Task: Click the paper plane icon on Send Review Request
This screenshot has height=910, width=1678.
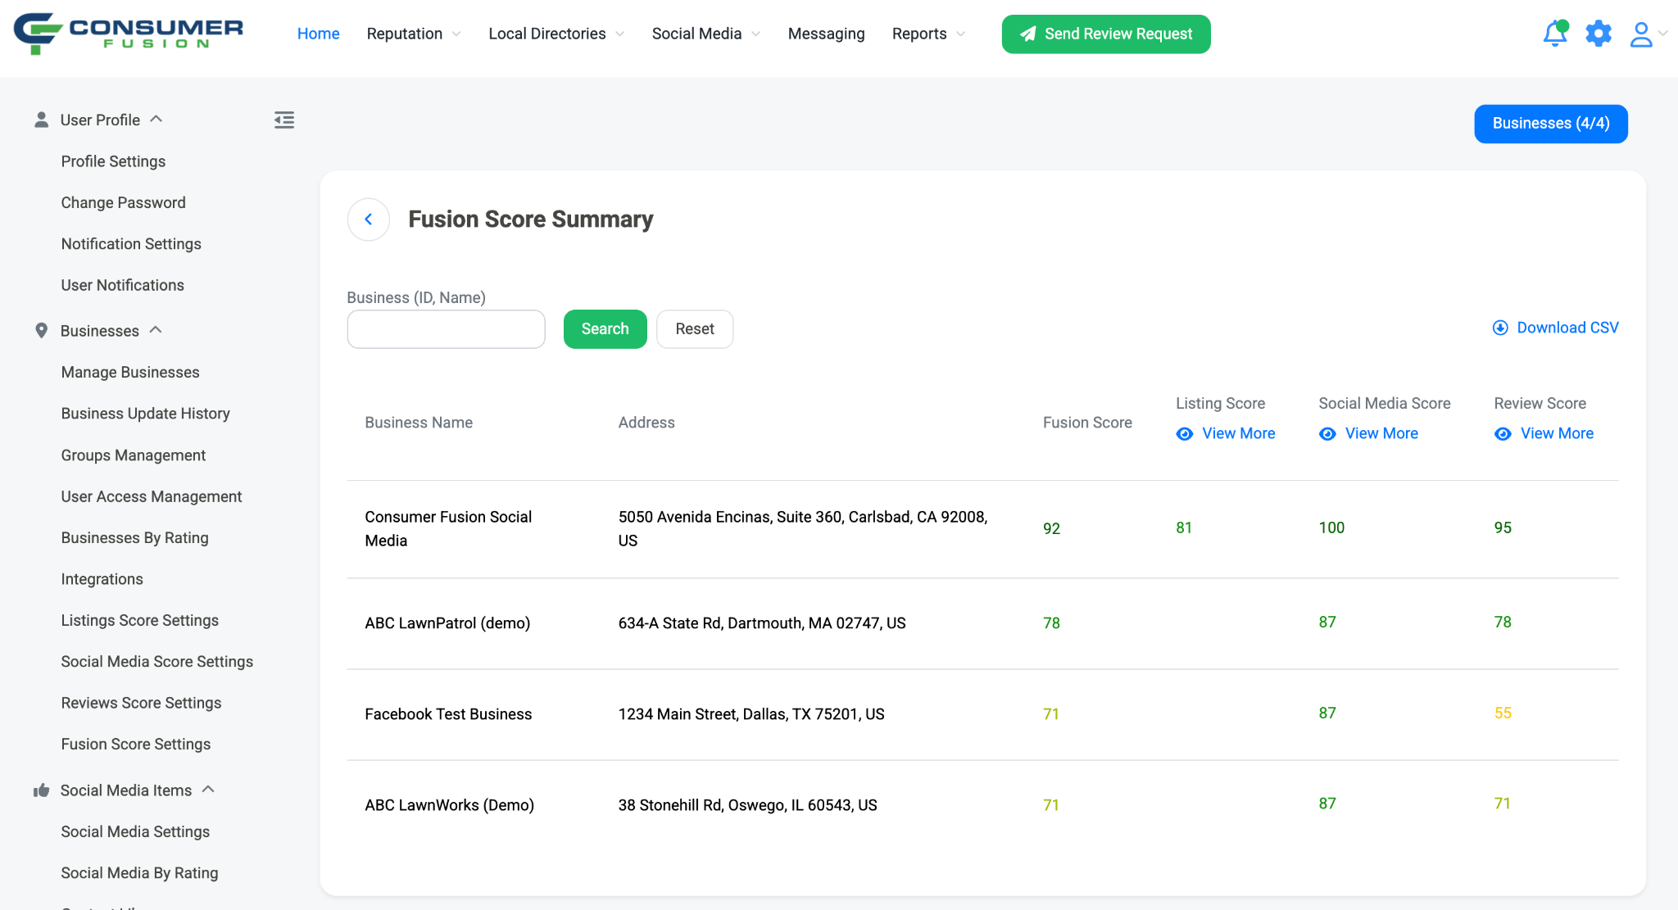Action: [1027, 34]
